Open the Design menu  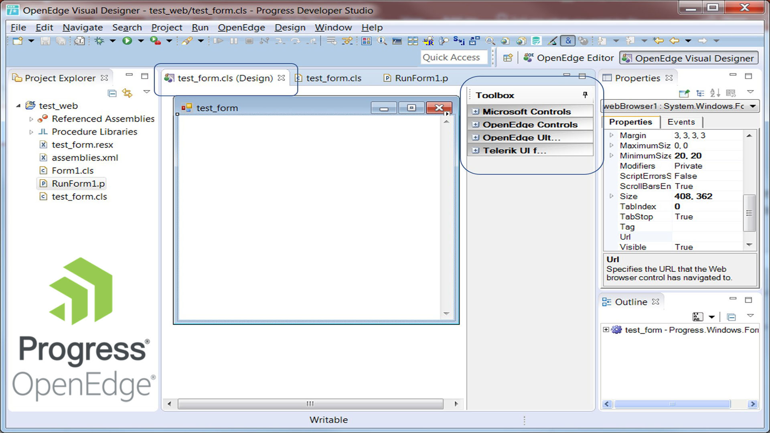coord(290,27)
